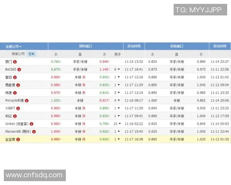This screenshot has width=231, height=185.
Task: Click the red icon next to 易胜博
Action: (18, 85)
